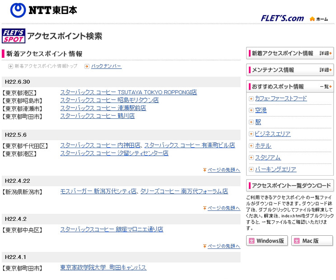336x280 pixels.
Task: Click 詳細 on the 新着アクセスポイント情報 sidebar panel
Action: click(x=325, y=53)
